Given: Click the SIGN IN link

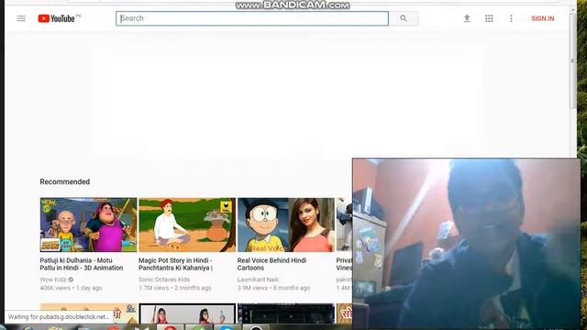Looking at the screenshot, I should coord(542,18).
